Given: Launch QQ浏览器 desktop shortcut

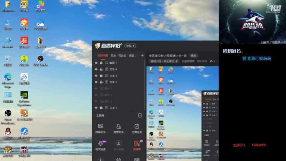Looking at the screenshot, I should [x=40, y=24].
